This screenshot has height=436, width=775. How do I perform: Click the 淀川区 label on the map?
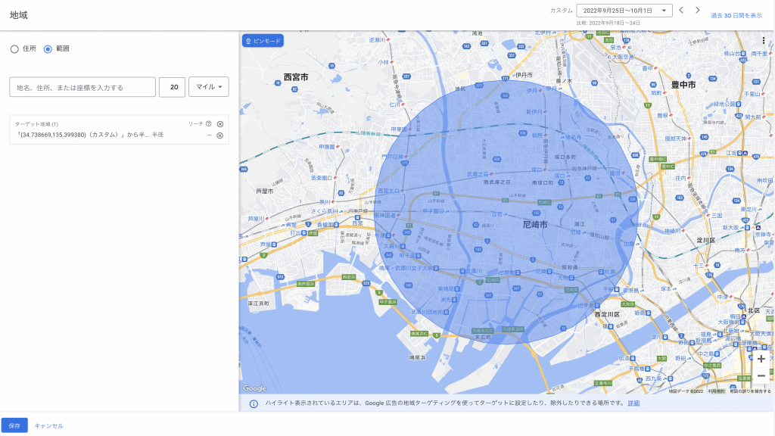coord(706,240)
